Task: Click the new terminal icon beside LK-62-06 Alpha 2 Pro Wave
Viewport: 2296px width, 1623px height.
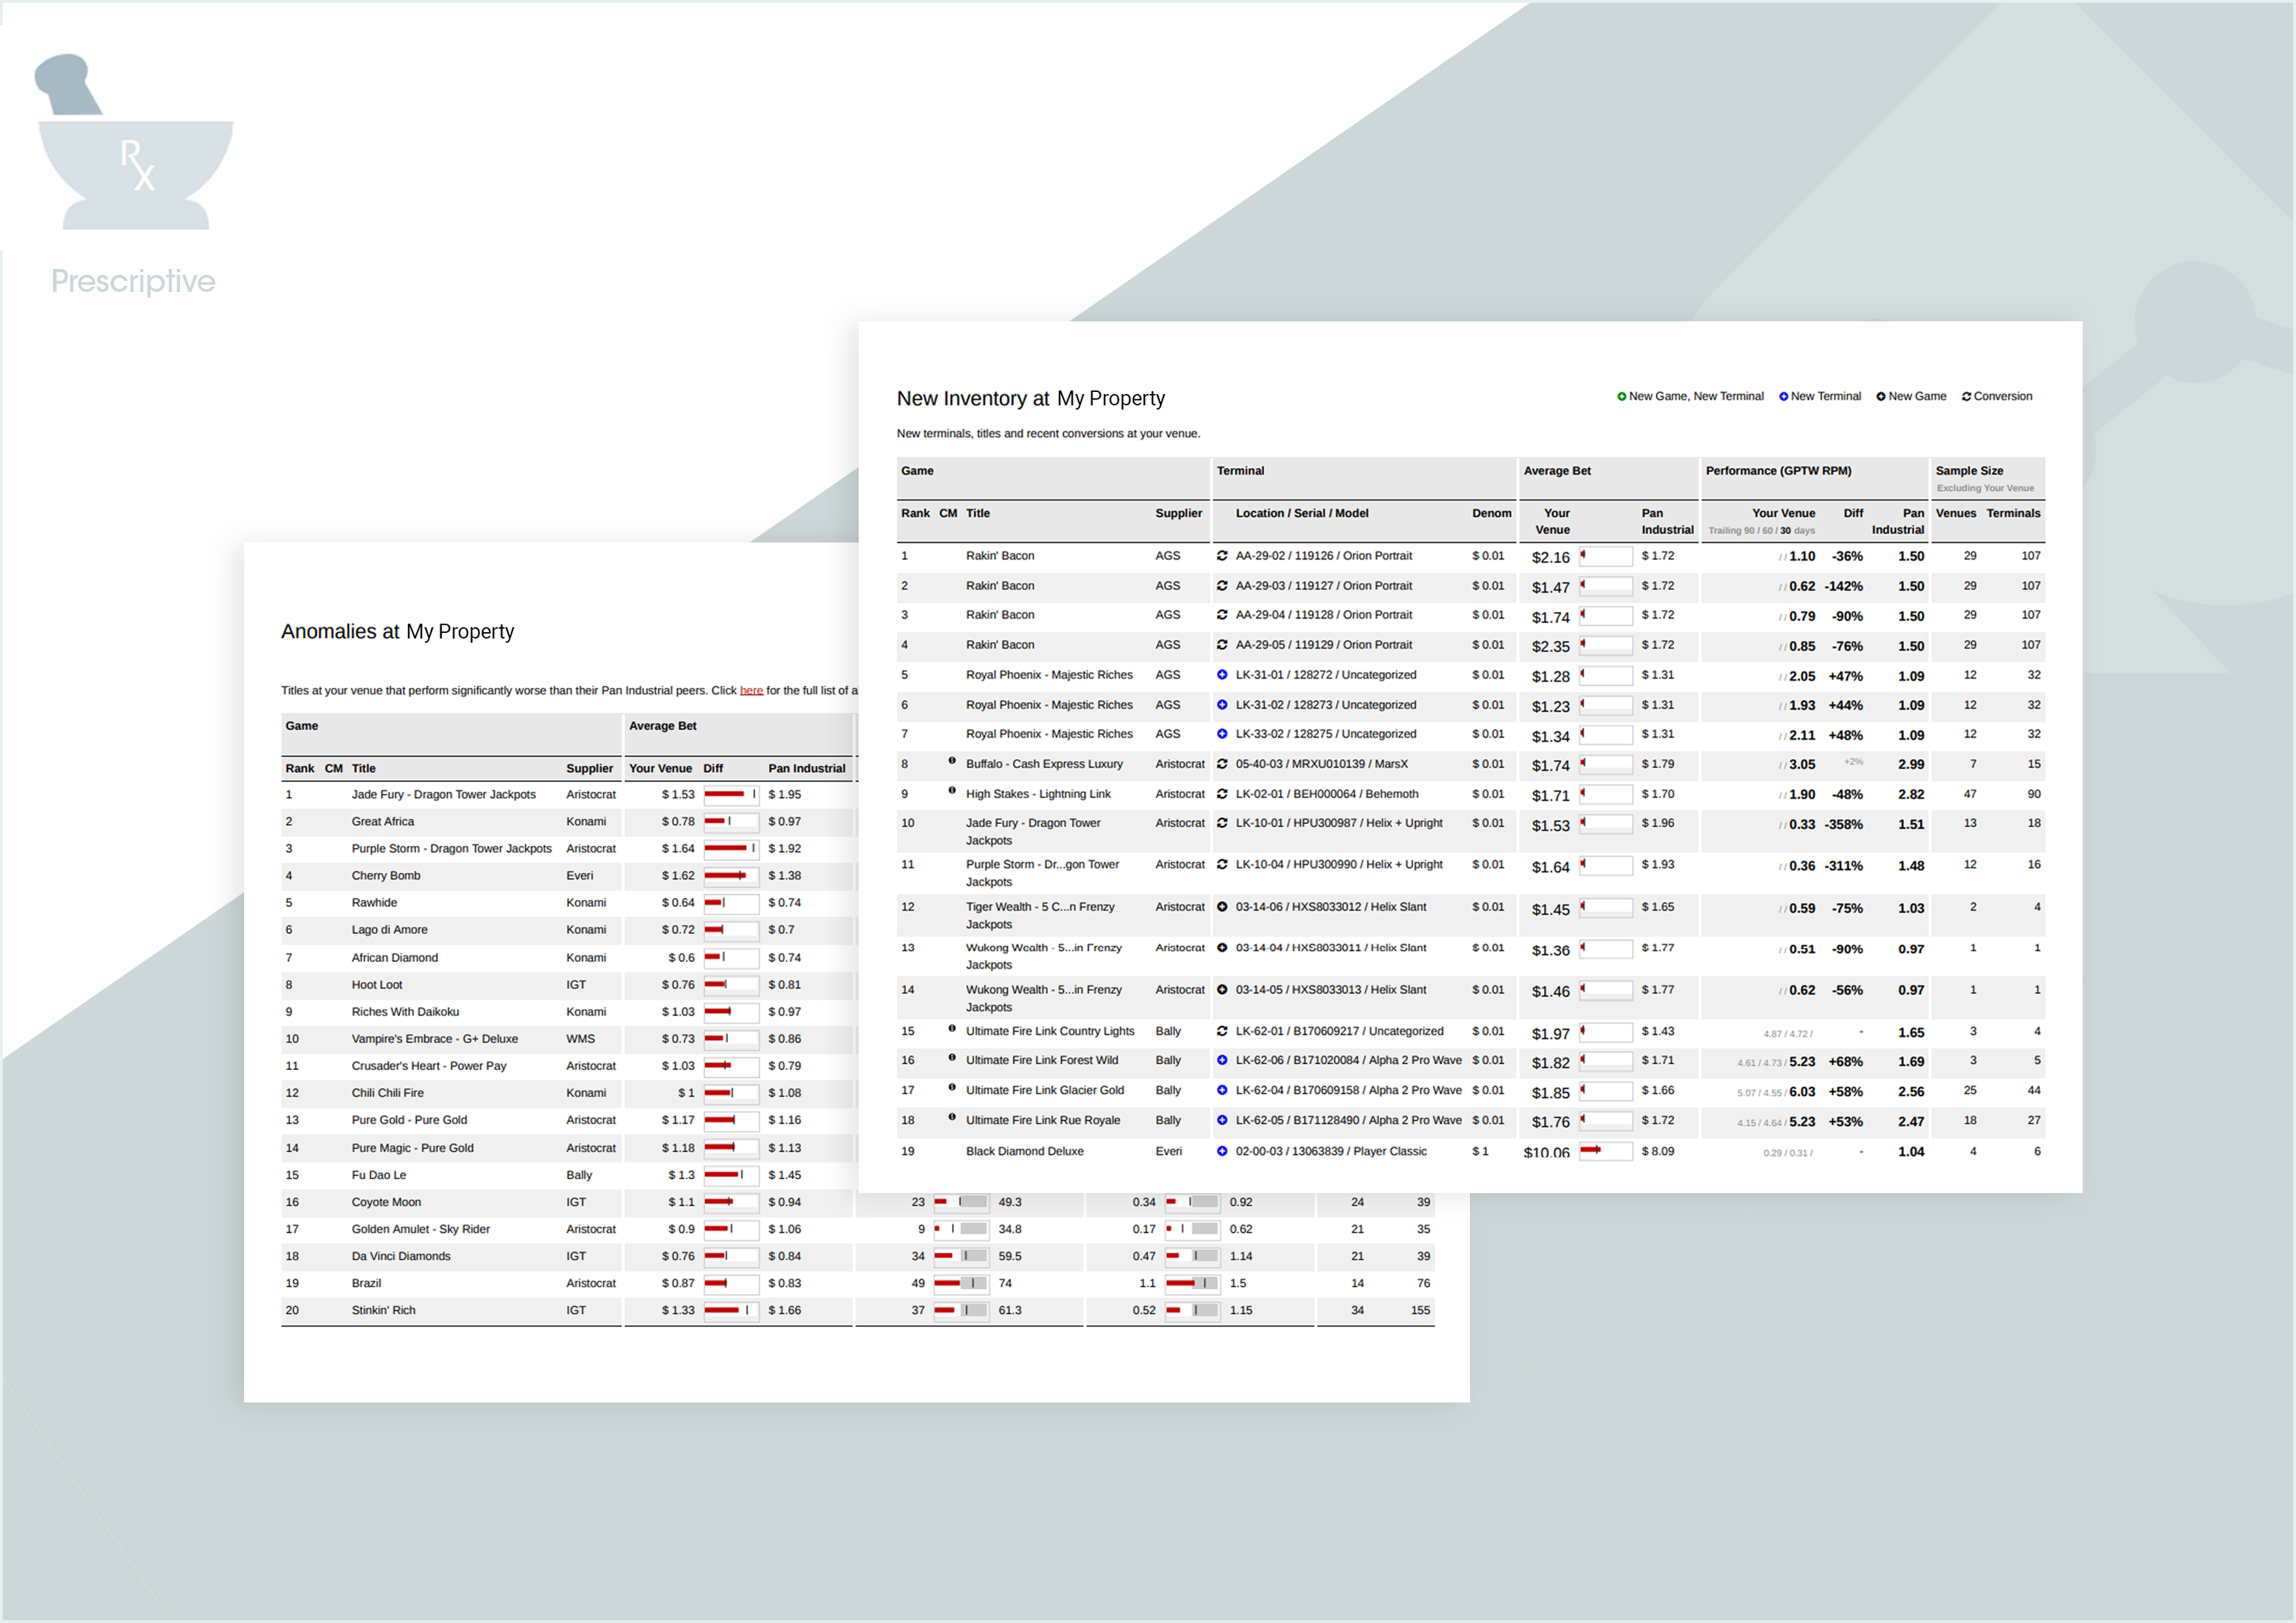Action: [x=1221, y=1060]
